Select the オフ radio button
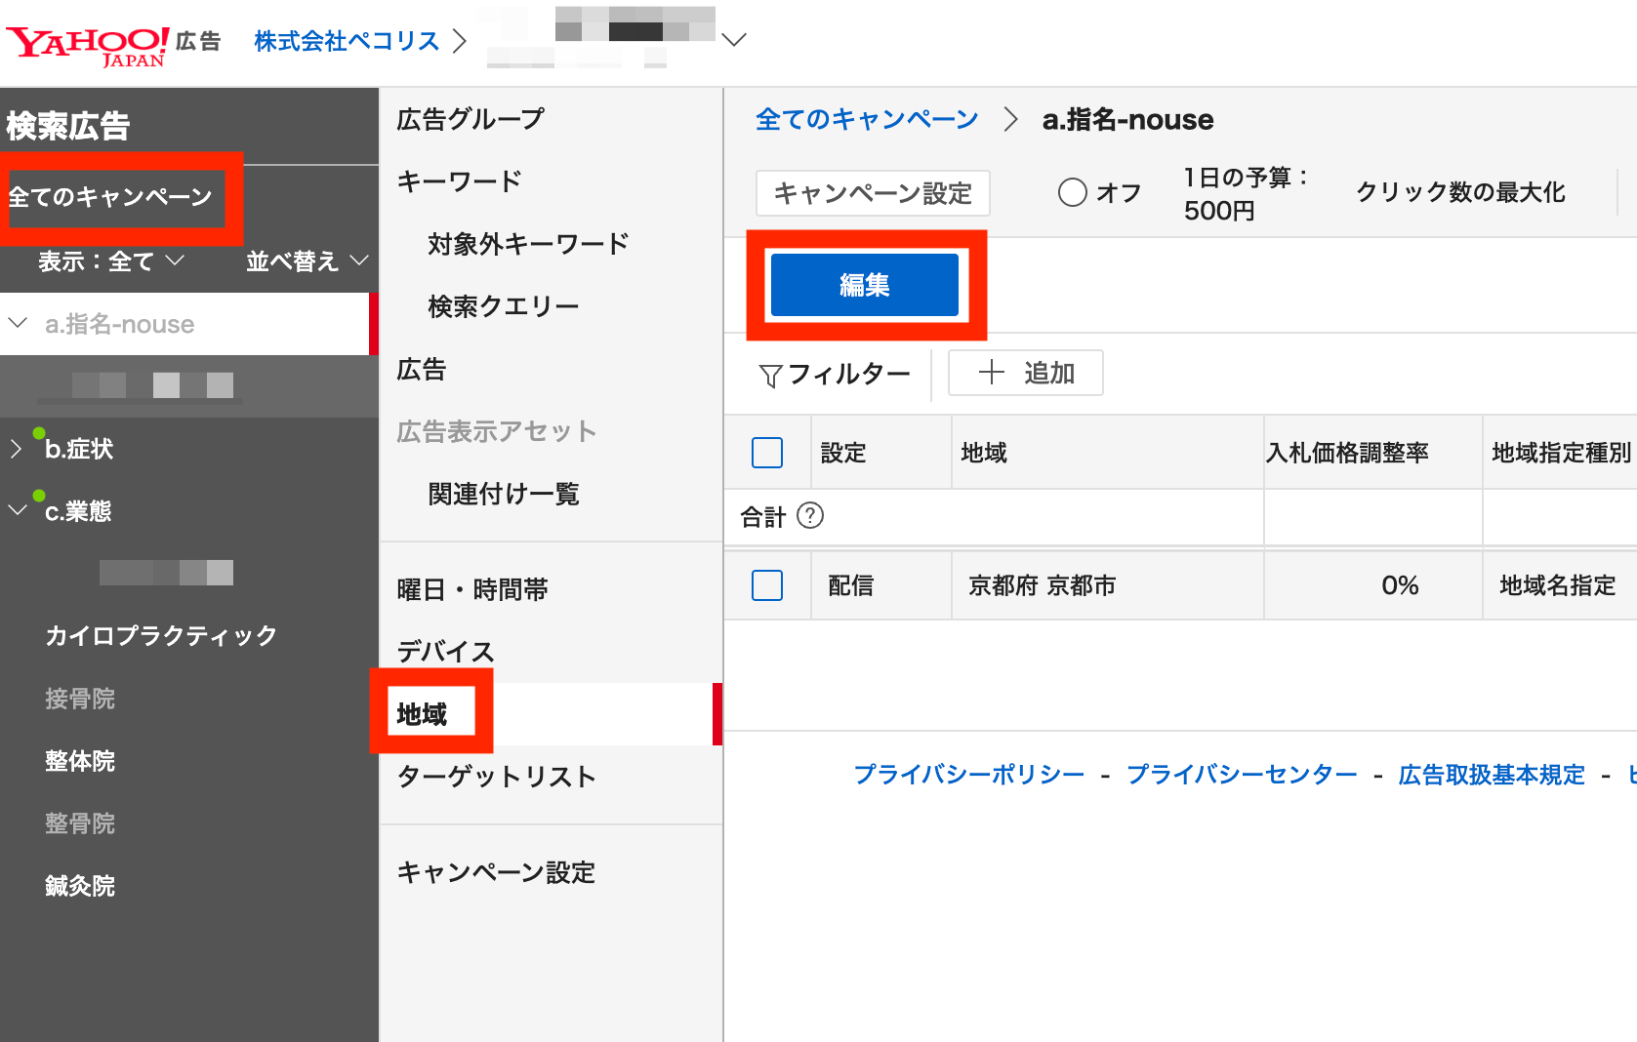 (x=1072, y=192)
